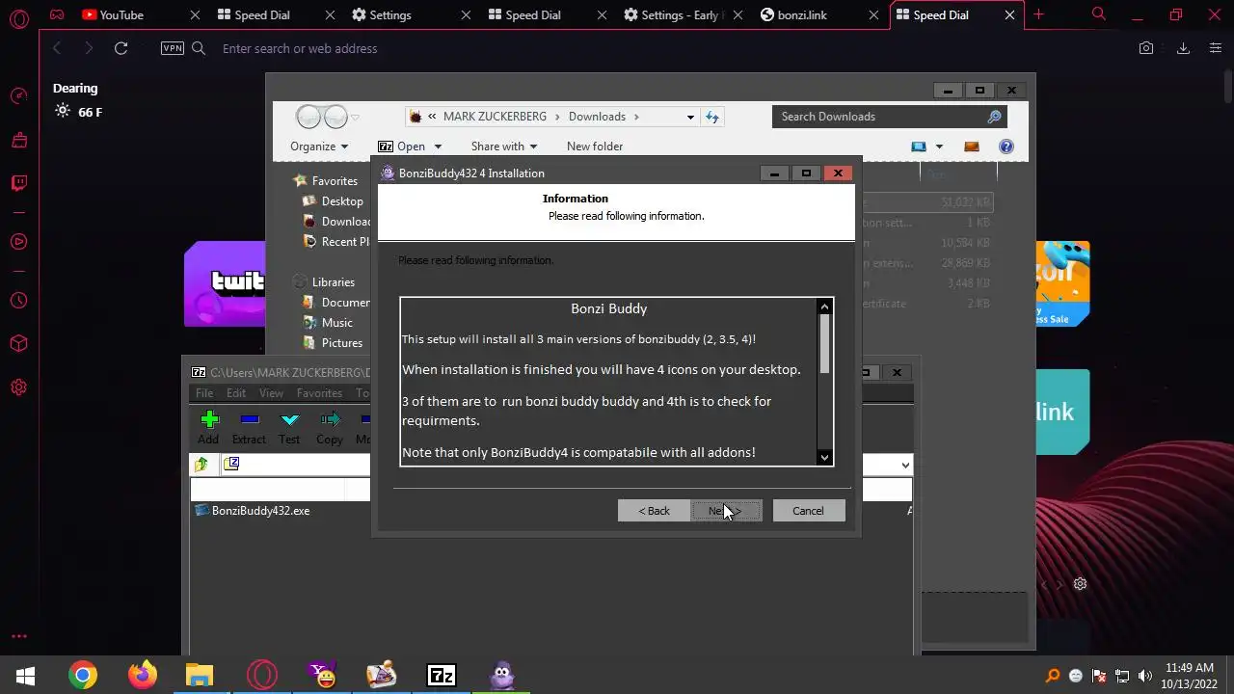This screenshot has width=1234, height=694.
Task: Click 7-Zip Copy toolbar icon
Action: pyautogui.click(x=330, y=427)
